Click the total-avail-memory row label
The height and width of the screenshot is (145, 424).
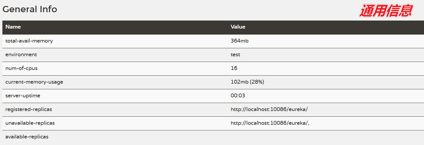point(29,41)
